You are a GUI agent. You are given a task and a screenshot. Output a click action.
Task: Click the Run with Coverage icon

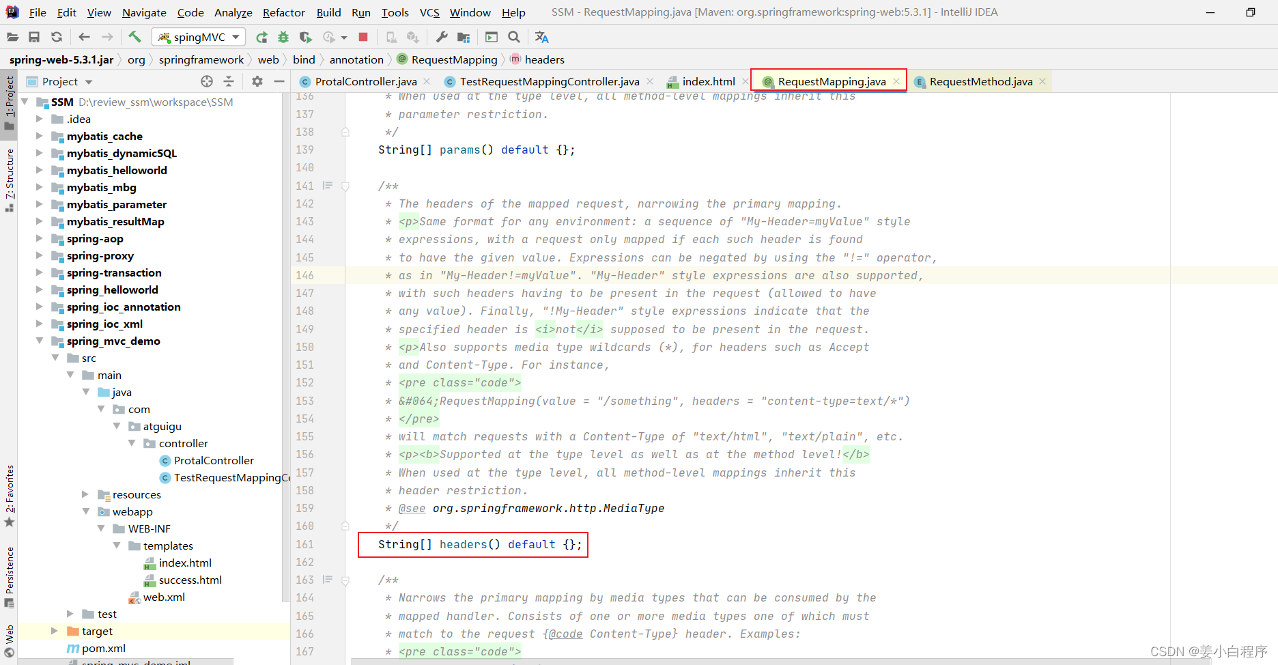[x=305, y=37]
